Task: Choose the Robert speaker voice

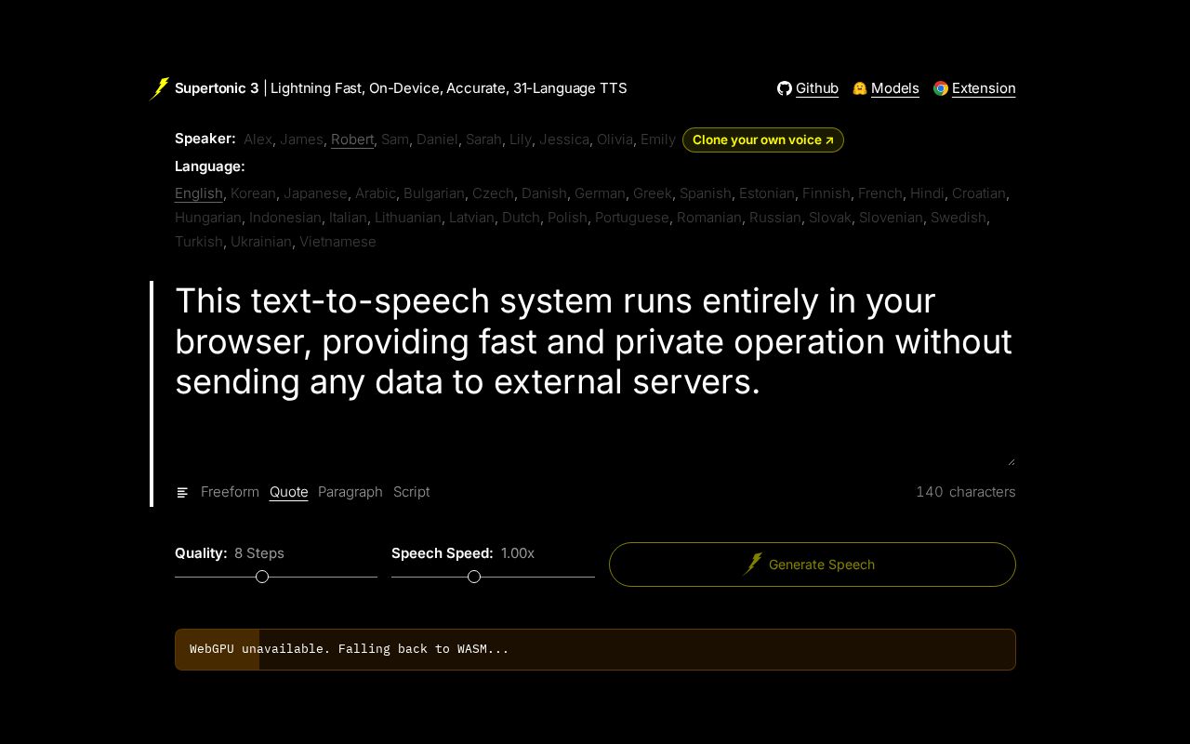Action: click(352, 139)
